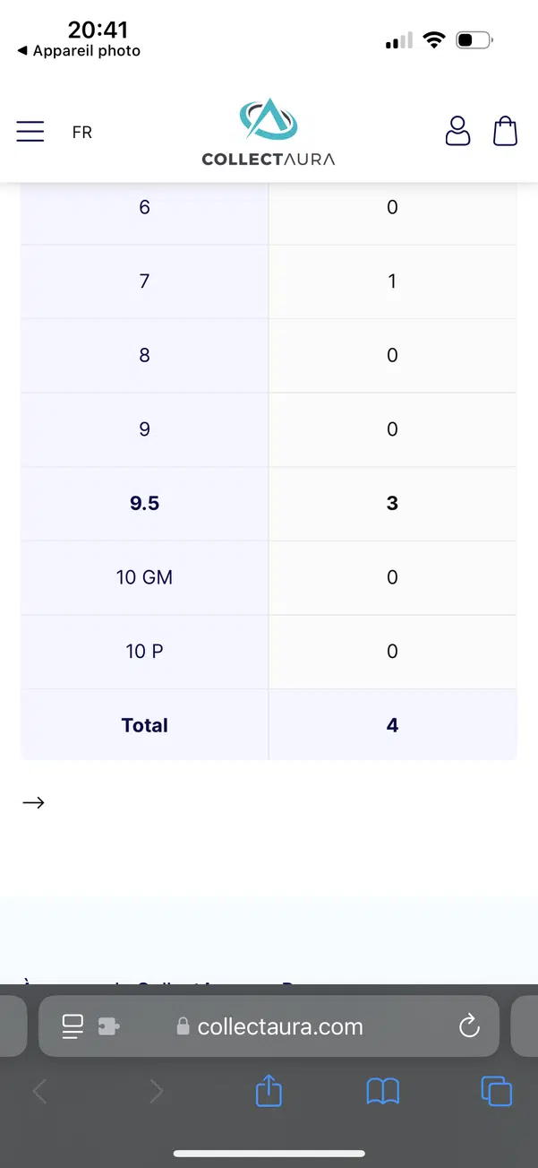
Task: Open the shopping bag
Action: click(506, 131)
